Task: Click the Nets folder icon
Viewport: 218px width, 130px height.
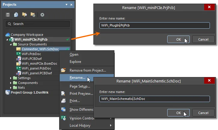Action: tap(15, 88)
